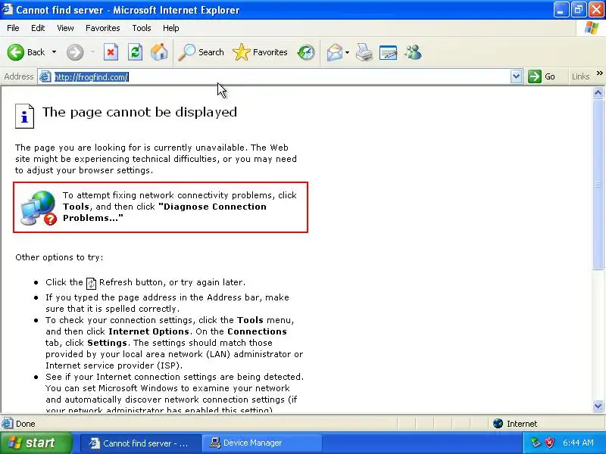Viewport: 606px width, 454px height.
Task: Expand the Links chevron overflow
Action: tap(599, 73)
